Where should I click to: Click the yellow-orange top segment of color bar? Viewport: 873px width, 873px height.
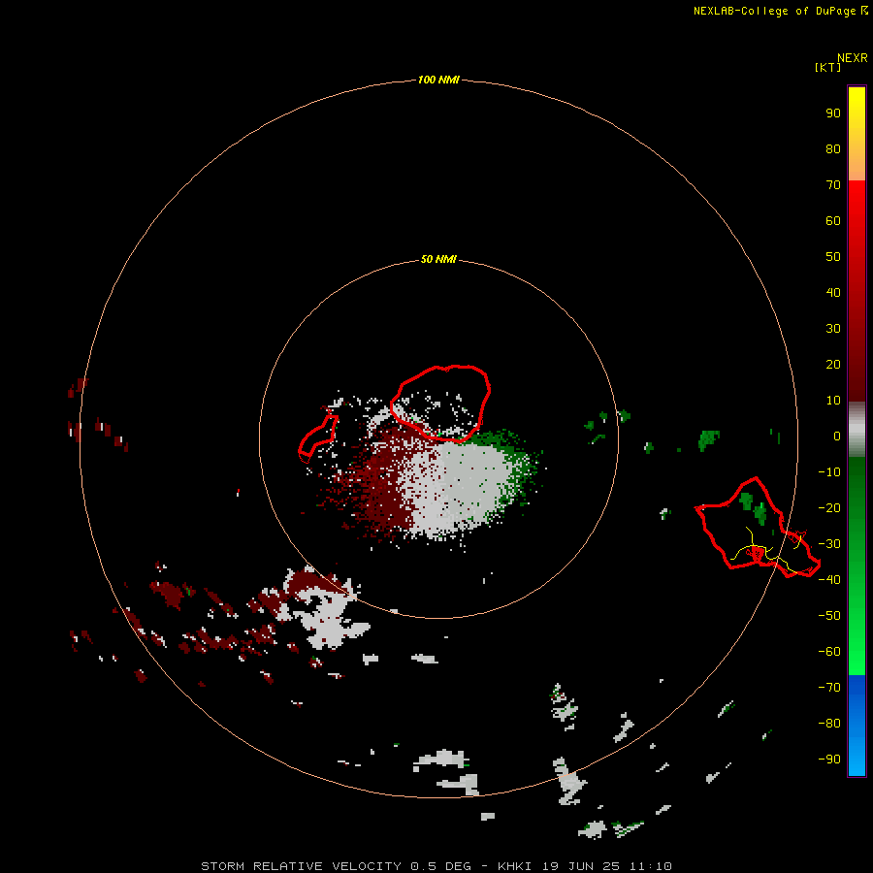(857, 134)
